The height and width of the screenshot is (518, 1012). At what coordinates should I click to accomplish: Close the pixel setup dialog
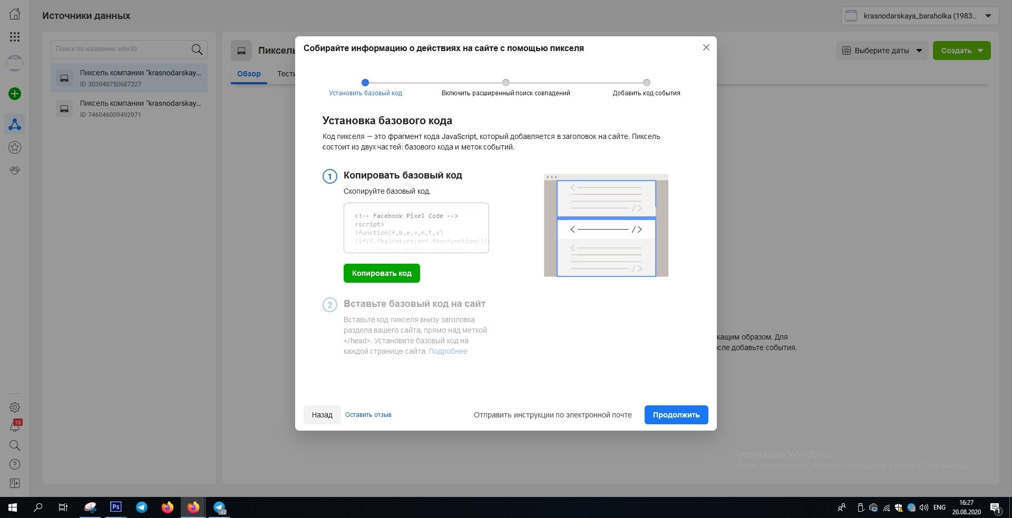706,47
